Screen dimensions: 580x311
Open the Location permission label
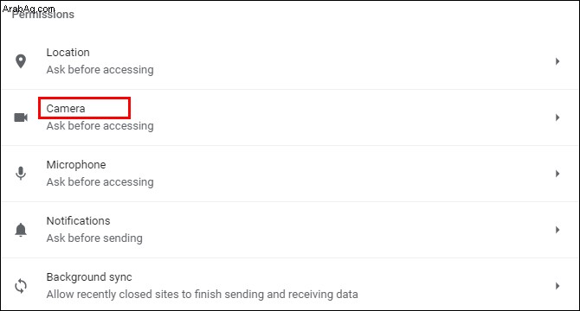pos(68,53)
